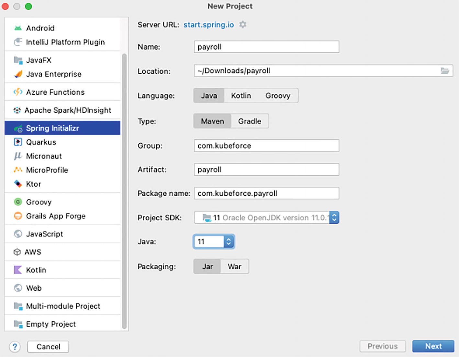Click the Android icon in project list

[x=18, y=28]
